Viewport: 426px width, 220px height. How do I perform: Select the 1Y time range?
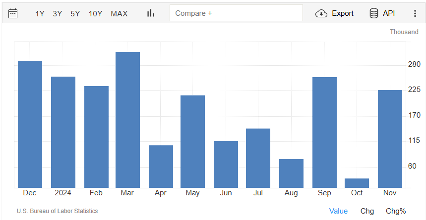pyautogui.click(x=40, y=13)
